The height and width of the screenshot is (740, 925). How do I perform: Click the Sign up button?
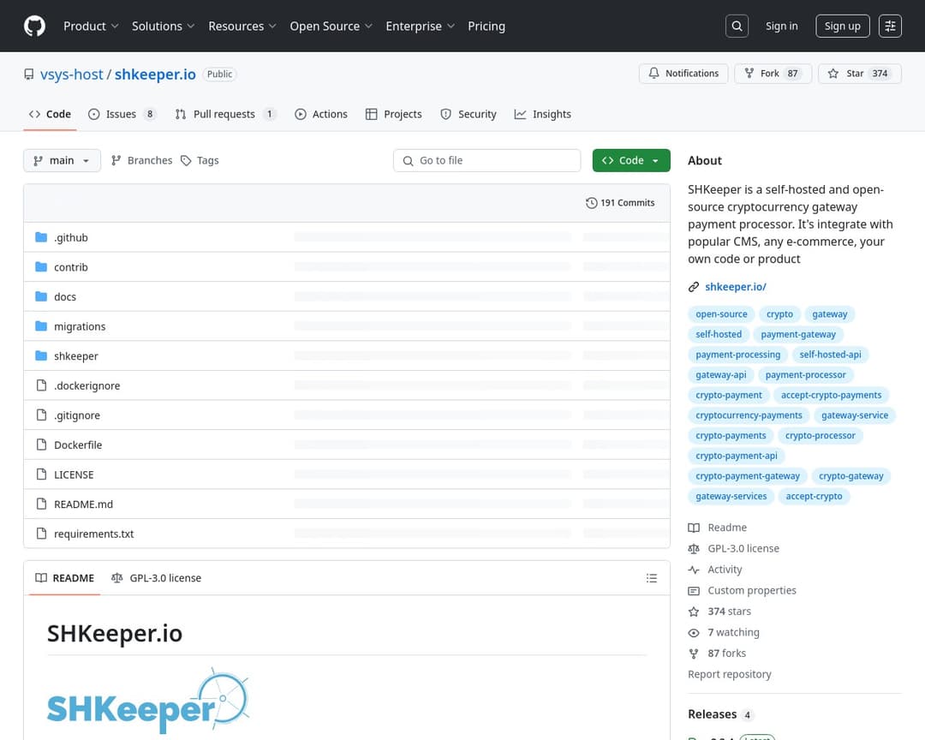point(843,26)
